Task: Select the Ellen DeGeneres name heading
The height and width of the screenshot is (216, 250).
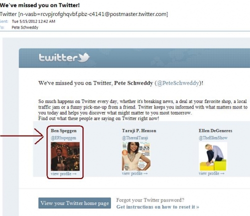Action: pos(215,130)
